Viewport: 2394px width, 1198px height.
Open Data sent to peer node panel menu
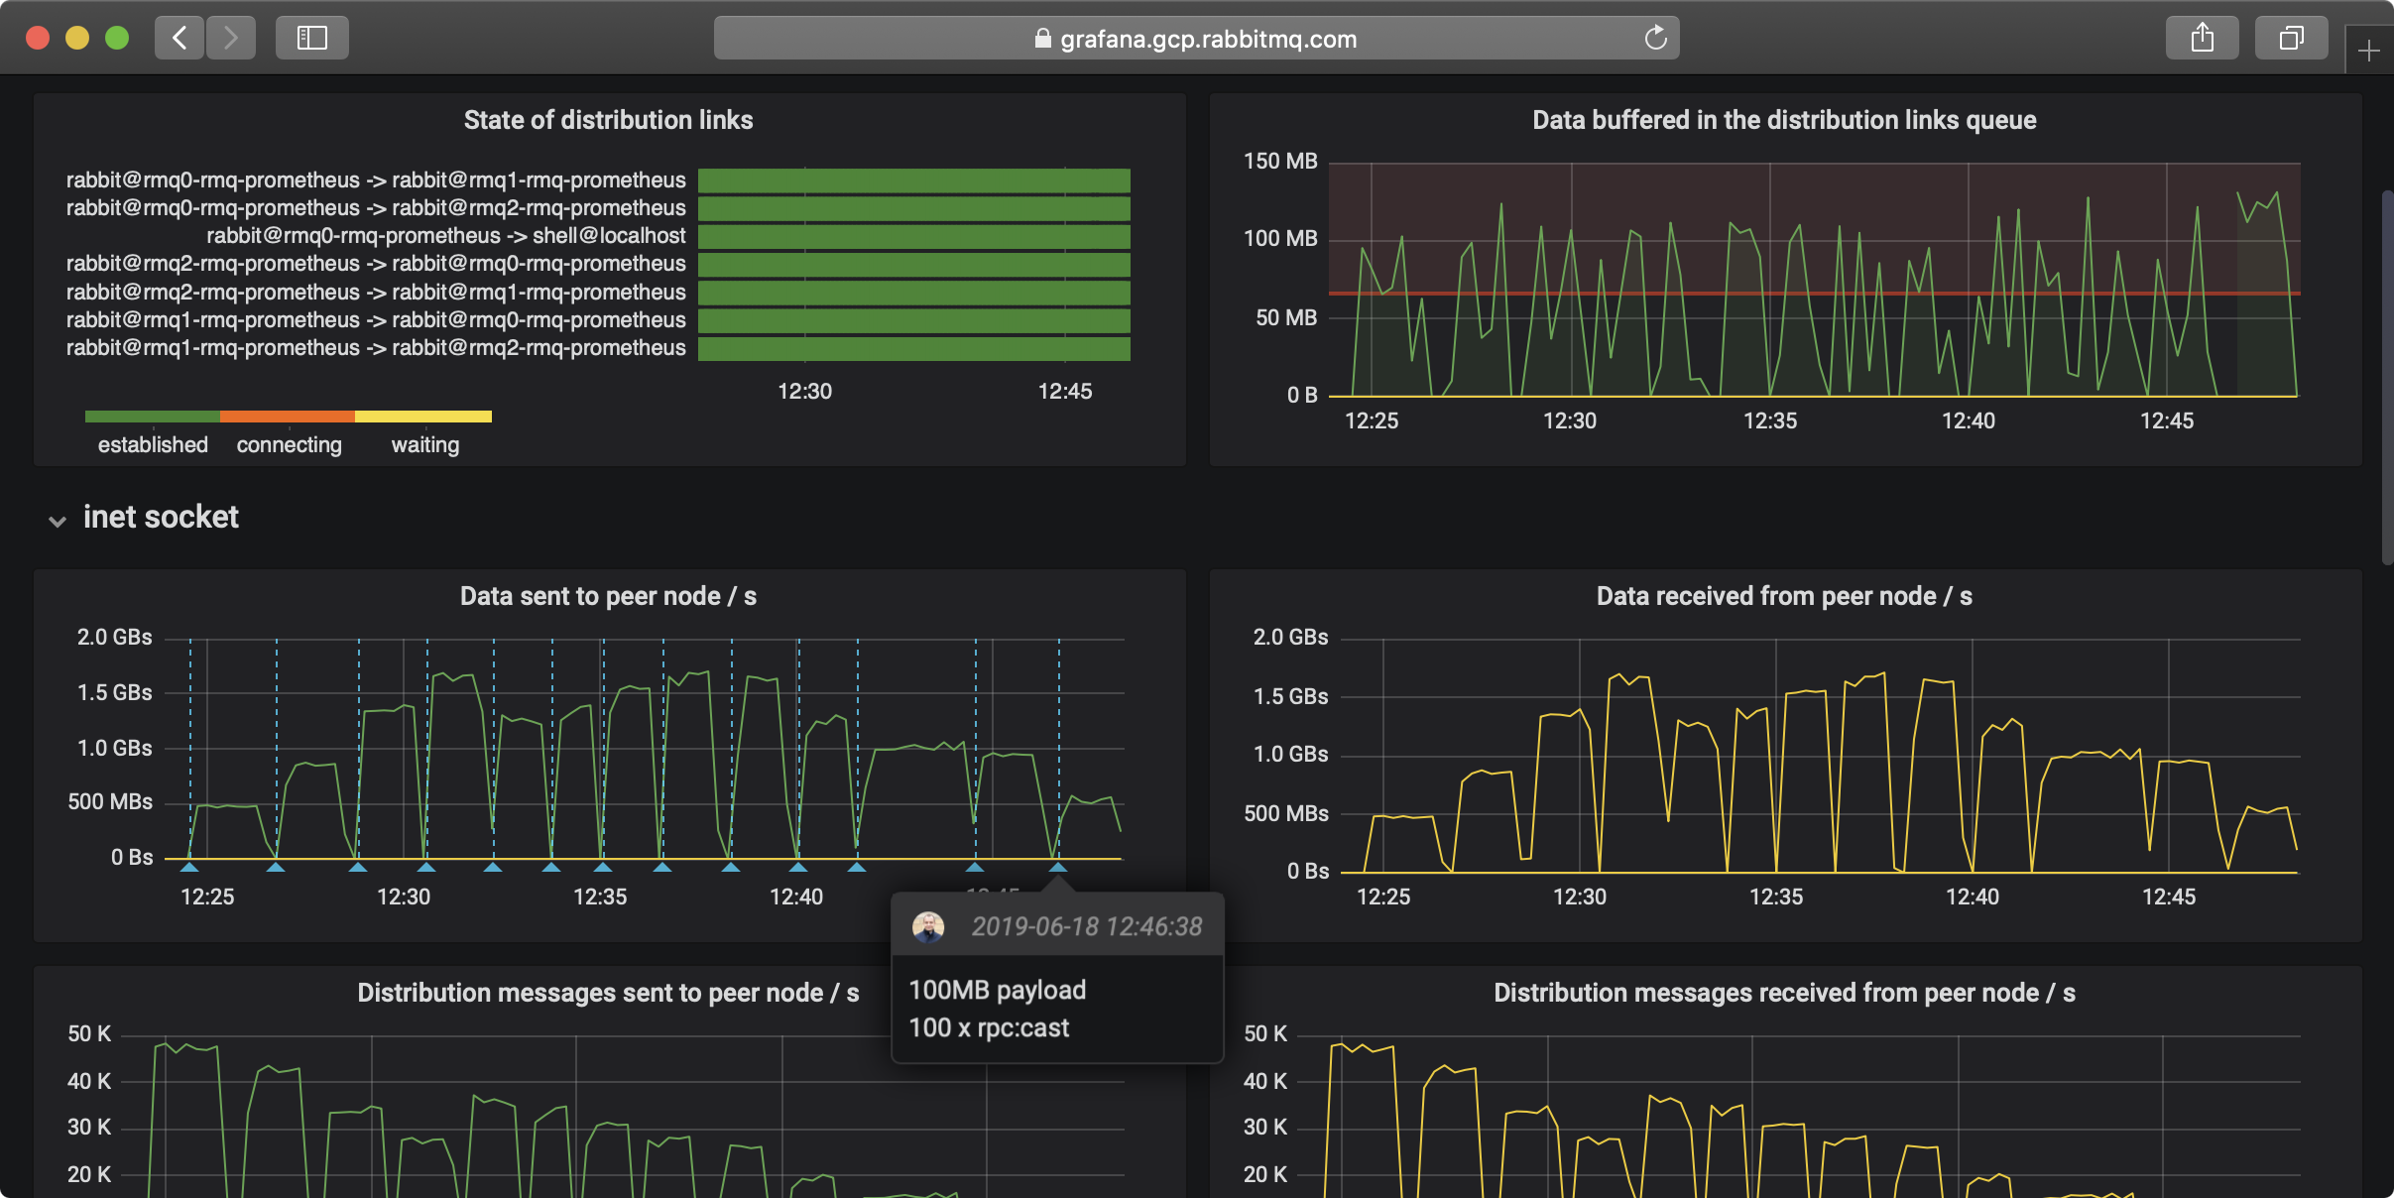click(x=608, y=596)
